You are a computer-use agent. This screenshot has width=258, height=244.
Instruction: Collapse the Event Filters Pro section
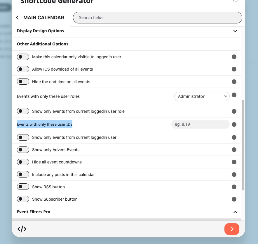tap(235, 212)
